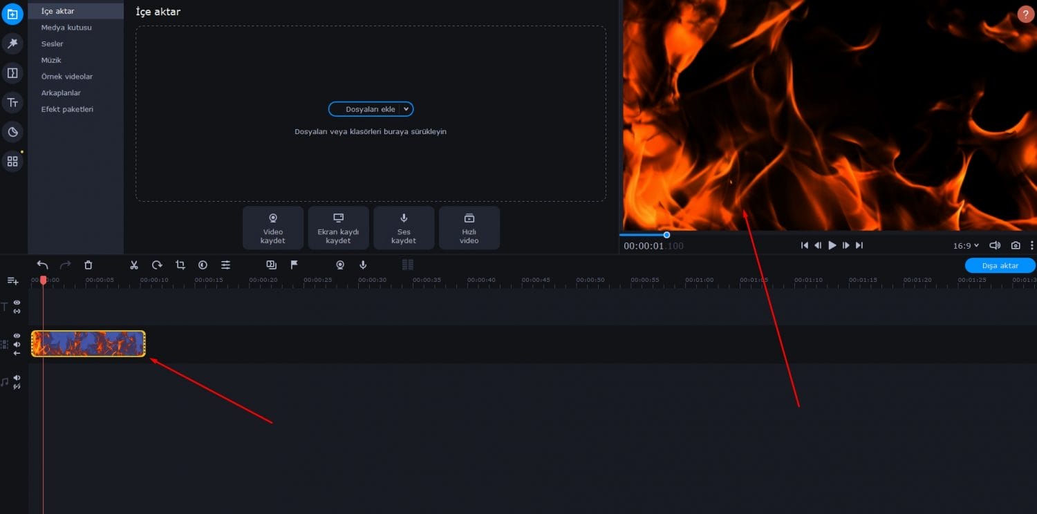Hide the video track using eye icon
Viewport: 1037px width, 514px height.
(x=17, y=336)
